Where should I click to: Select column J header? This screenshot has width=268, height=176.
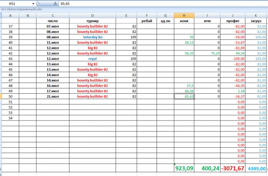(233, 16)
